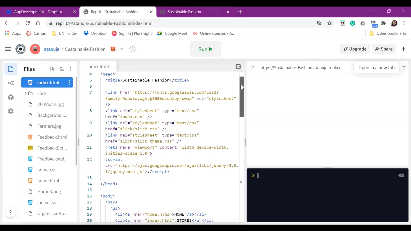Toggle the Files panel via sidebar file icon
The width and height of the screenshot is (411, 231).
[x=11, y=69]
